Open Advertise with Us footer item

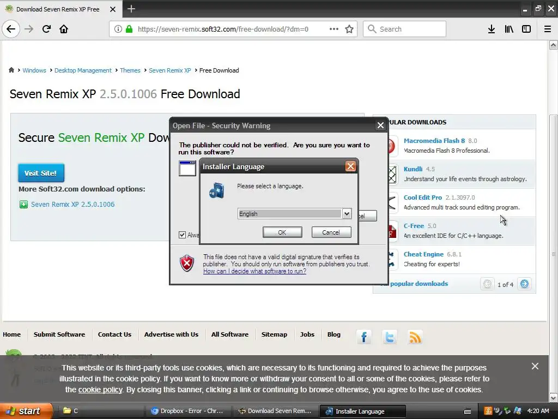point(171,334)
